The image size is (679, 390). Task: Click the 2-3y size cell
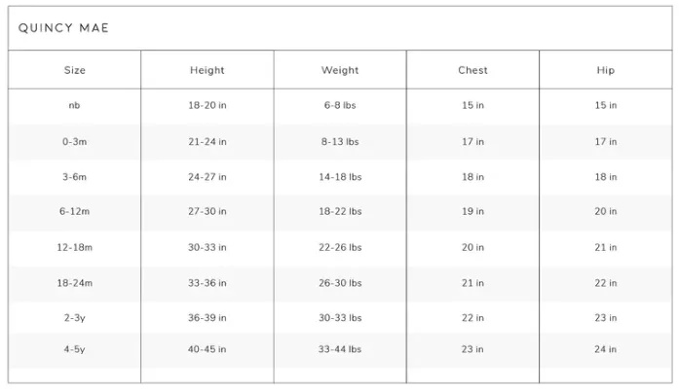click(x=74, y=318)
